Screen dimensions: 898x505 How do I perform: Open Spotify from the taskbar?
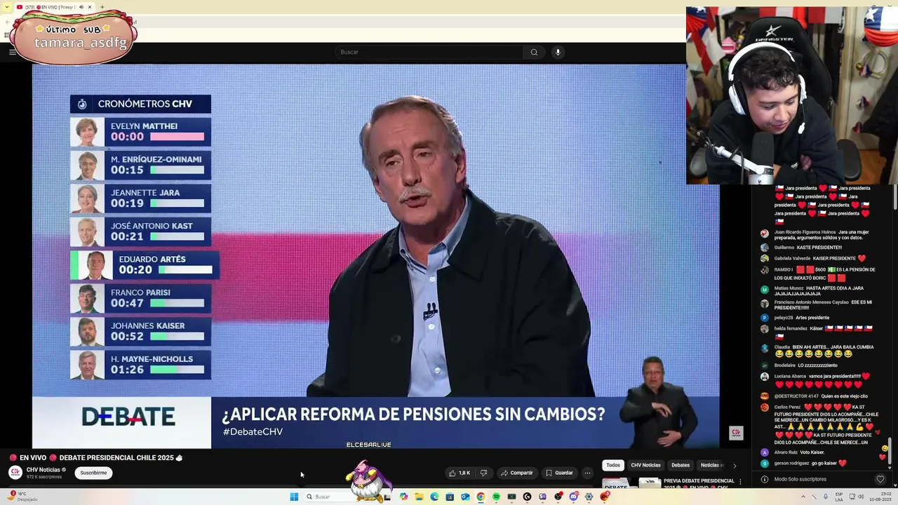[496, 497]
